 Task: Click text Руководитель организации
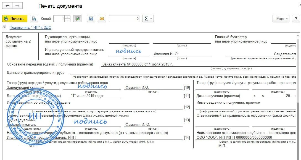point(67,37)
